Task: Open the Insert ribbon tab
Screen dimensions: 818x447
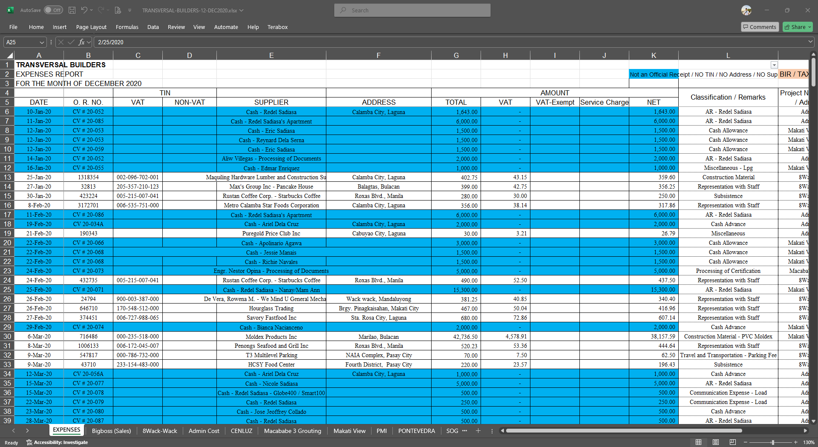Action: pos(60,27)
